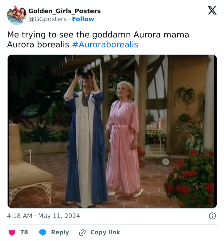
Task: Click the red heart like icon
Action: click(x=12, y=232)
